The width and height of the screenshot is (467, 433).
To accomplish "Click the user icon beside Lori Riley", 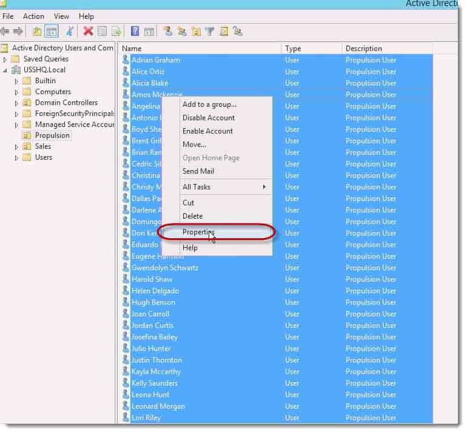I will (126, 417).
